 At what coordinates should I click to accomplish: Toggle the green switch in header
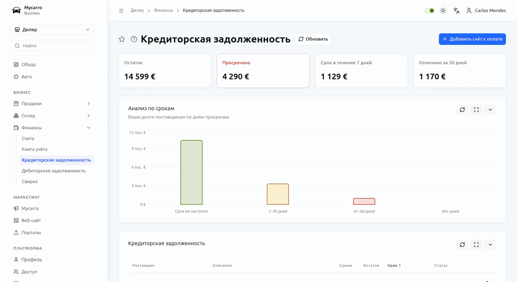[430, 10]
